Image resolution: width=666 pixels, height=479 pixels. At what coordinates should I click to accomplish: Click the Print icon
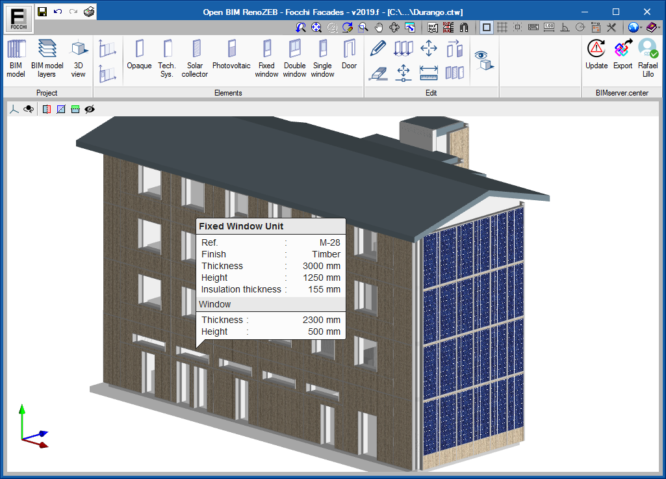[x=89, y=12]
